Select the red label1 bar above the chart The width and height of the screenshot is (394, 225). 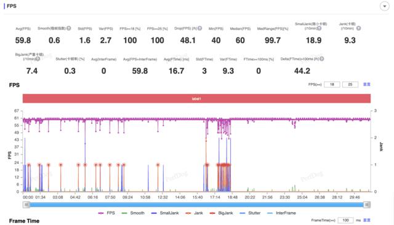[x=196, y=98]
